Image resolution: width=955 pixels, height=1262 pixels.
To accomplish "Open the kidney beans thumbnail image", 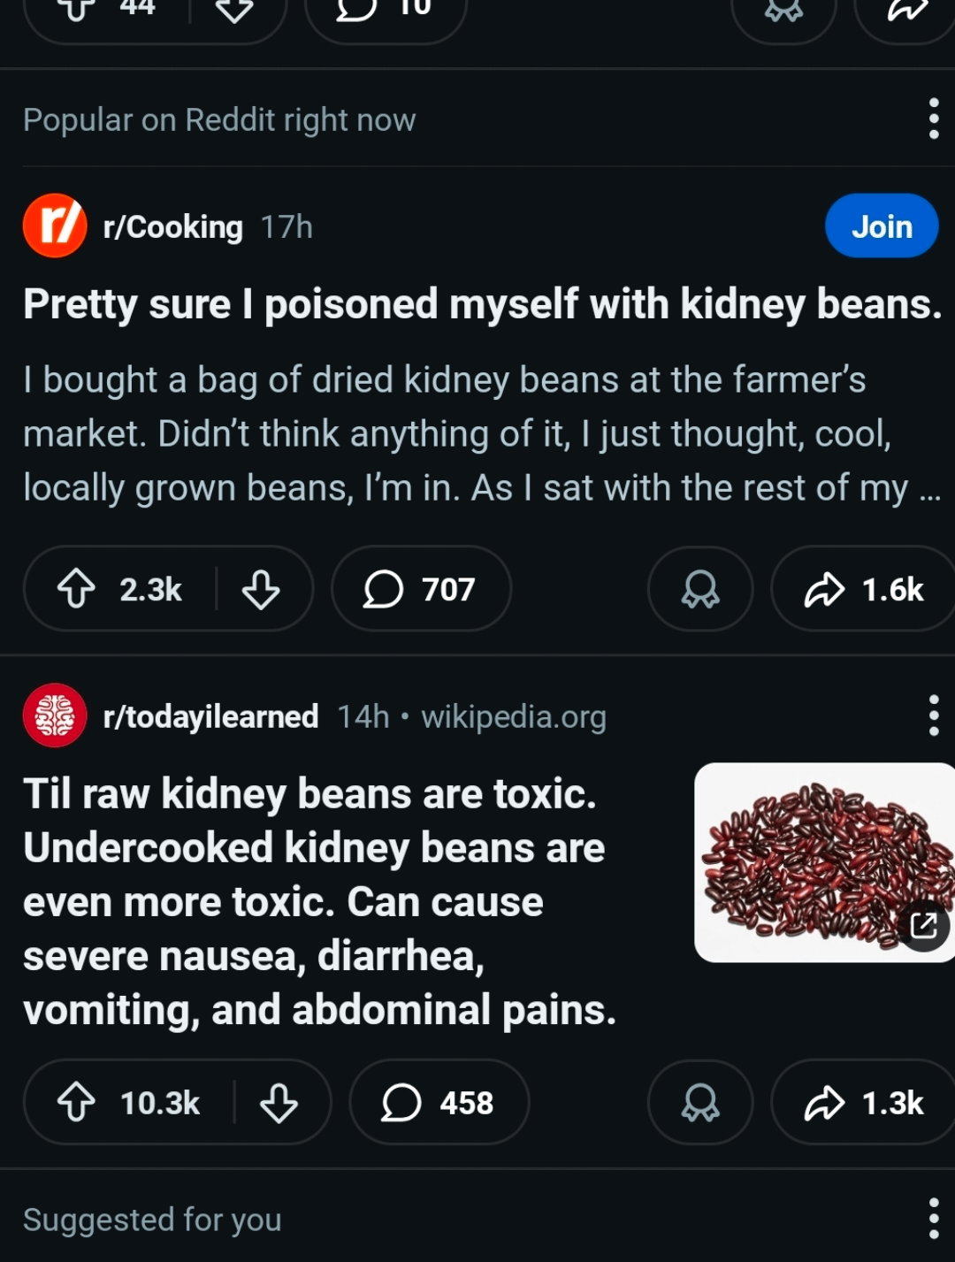I will 824,862.
